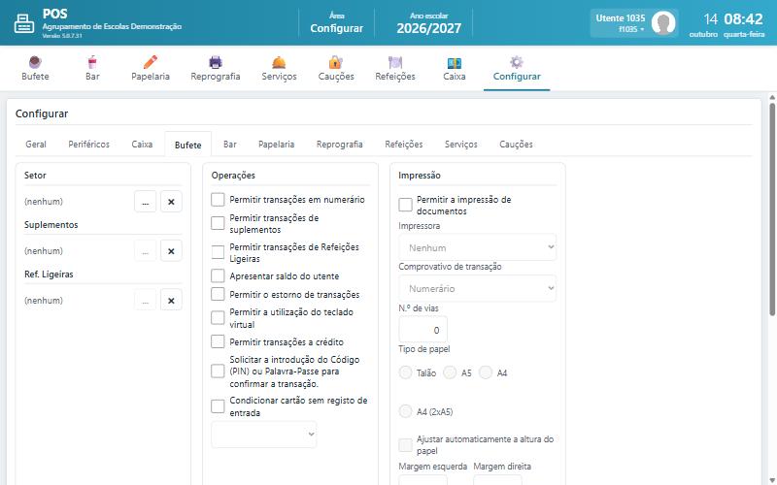The image size is (777, 485).
Task: Check Condicionar cartão sem registo de entrada
Action: tap(218, 406)
